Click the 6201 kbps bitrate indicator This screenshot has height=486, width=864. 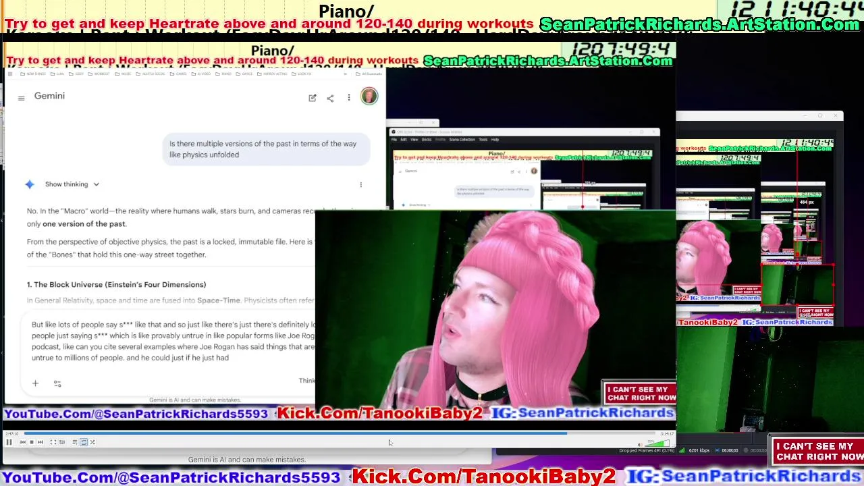coord(699,451)
